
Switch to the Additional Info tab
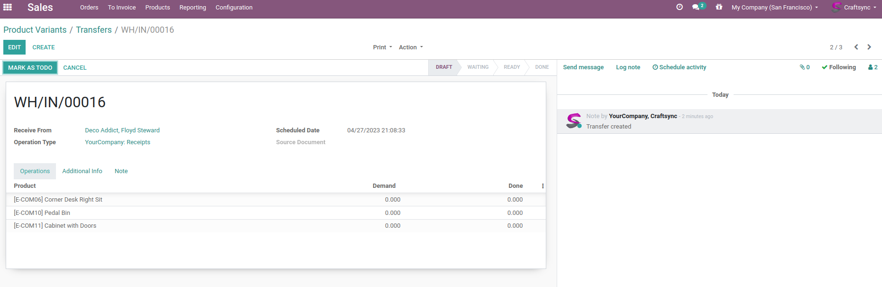82,171
